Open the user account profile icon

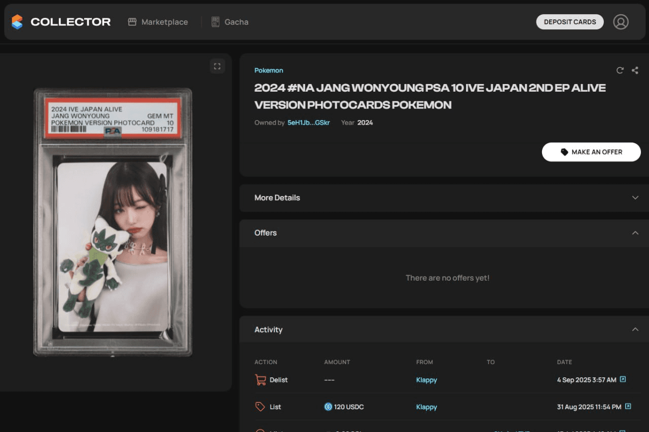(621, 22)
